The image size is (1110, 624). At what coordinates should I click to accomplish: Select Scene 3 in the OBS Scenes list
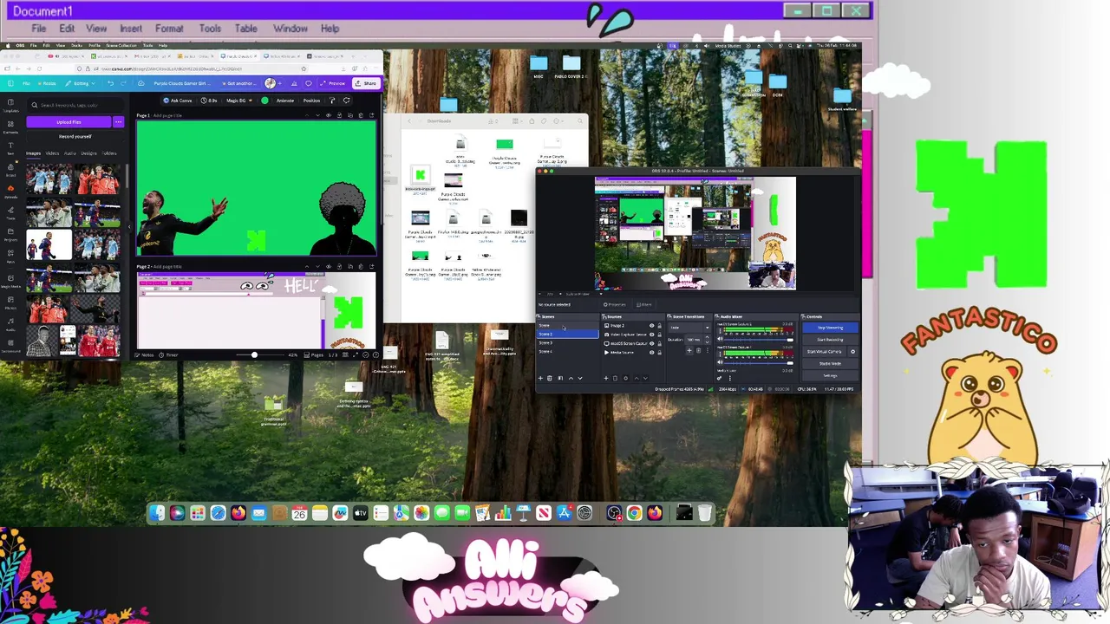coord(568,342)
